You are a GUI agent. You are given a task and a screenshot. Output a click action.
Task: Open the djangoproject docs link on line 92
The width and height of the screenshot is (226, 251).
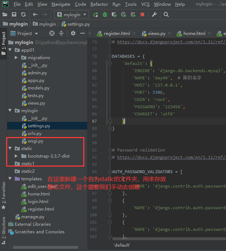172,157
